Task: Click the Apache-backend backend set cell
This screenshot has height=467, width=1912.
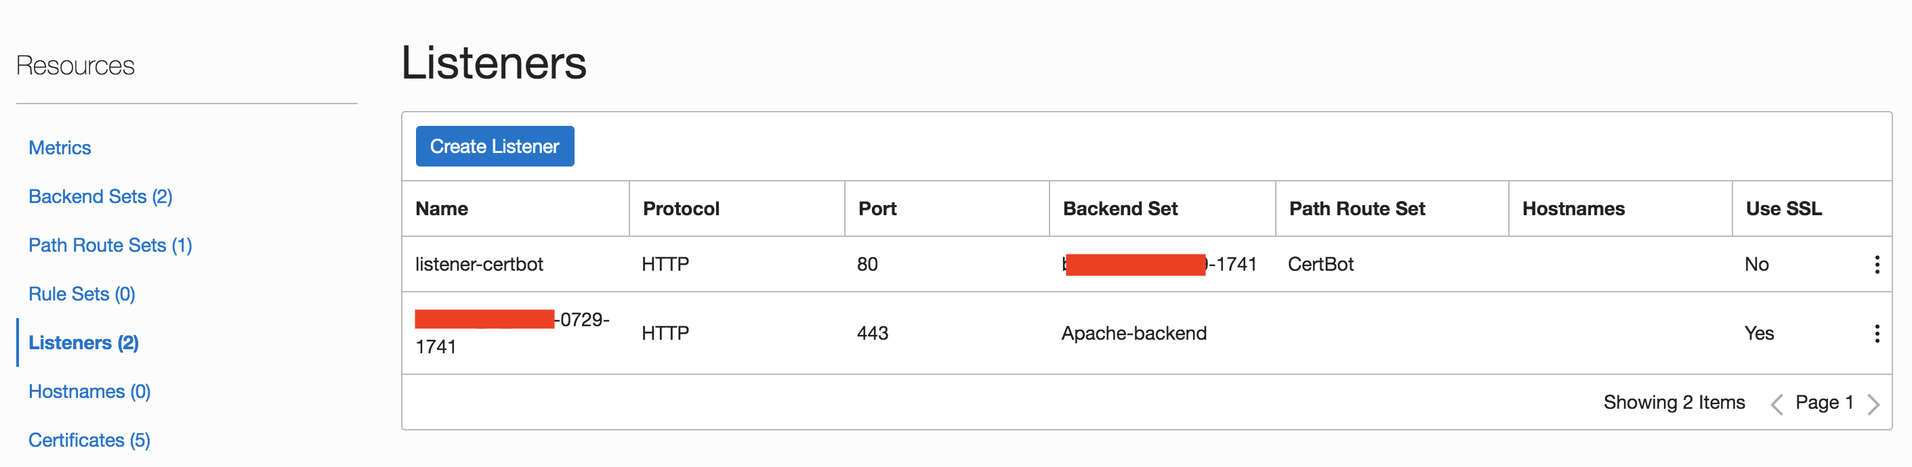Action: [x=1134, y=334]
